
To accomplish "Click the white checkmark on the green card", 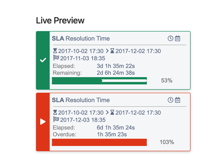I will [43, 60].
